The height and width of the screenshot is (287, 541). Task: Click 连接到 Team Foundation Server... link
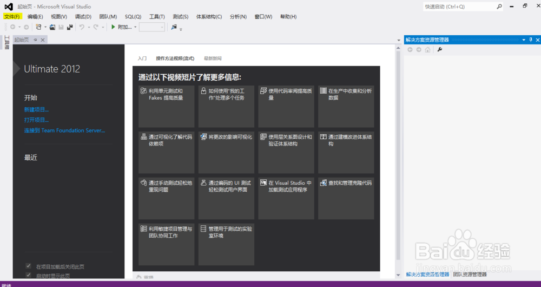tap(64, 130)
